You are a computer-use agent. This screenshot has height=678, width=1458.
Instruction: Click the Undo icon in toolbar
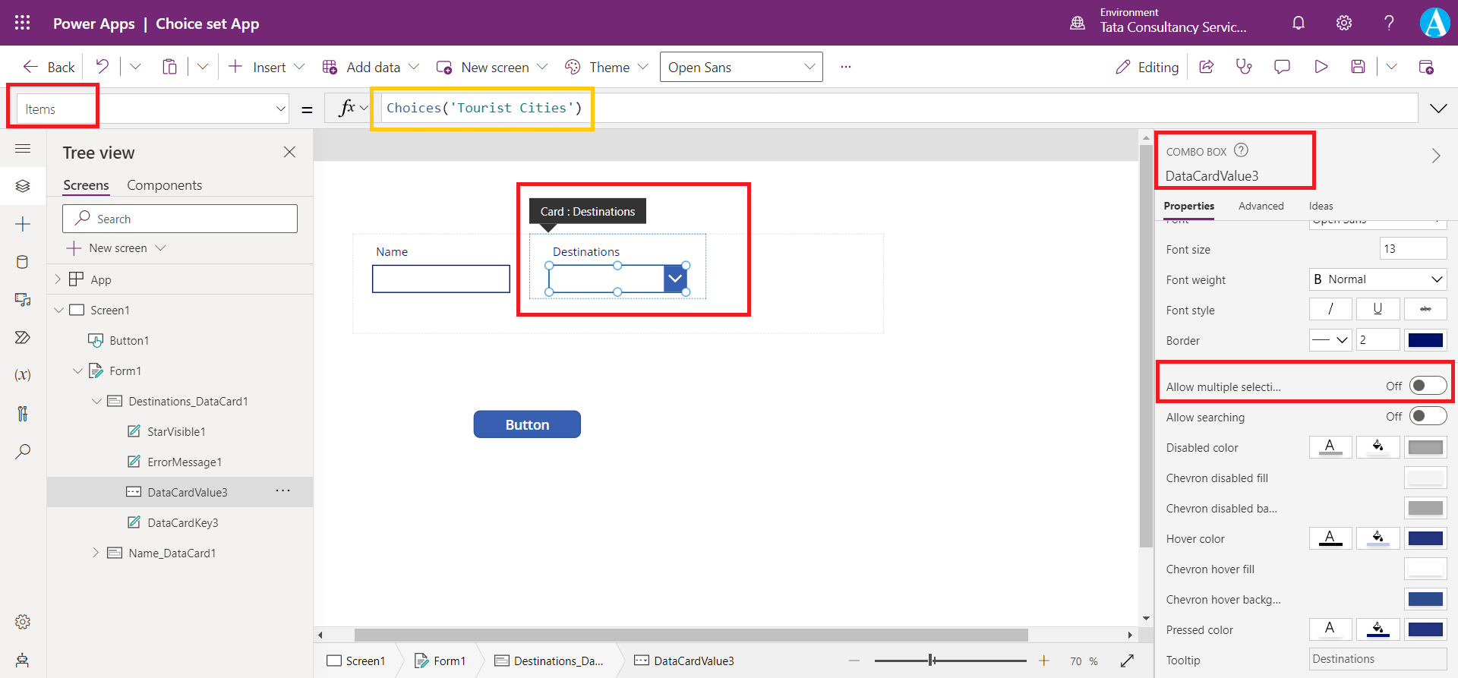click(x=102, y=67)
